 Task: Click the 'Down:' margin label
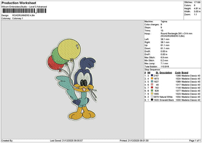click(x=147, y=49)
